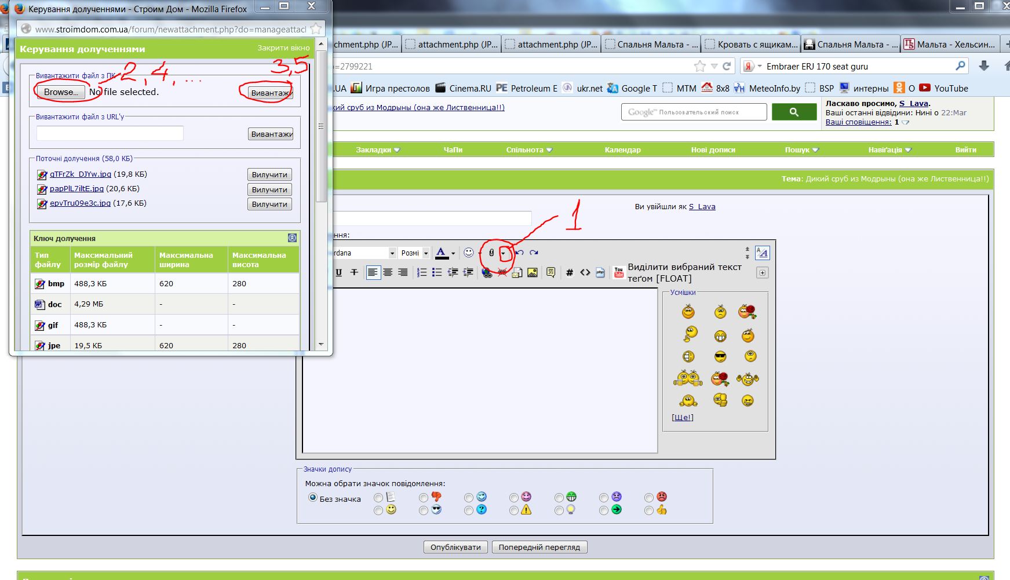1010x580 pixels.
Task: Insert ordered numbered list
Action: pyautogui.click(x=422, y=272)
